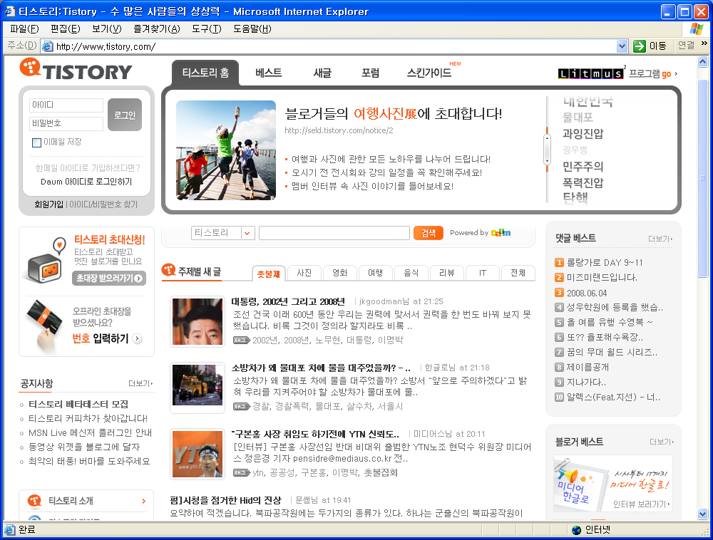
Task: Expand 더보기 in 댓글 베스트
Action: [660, 239]
